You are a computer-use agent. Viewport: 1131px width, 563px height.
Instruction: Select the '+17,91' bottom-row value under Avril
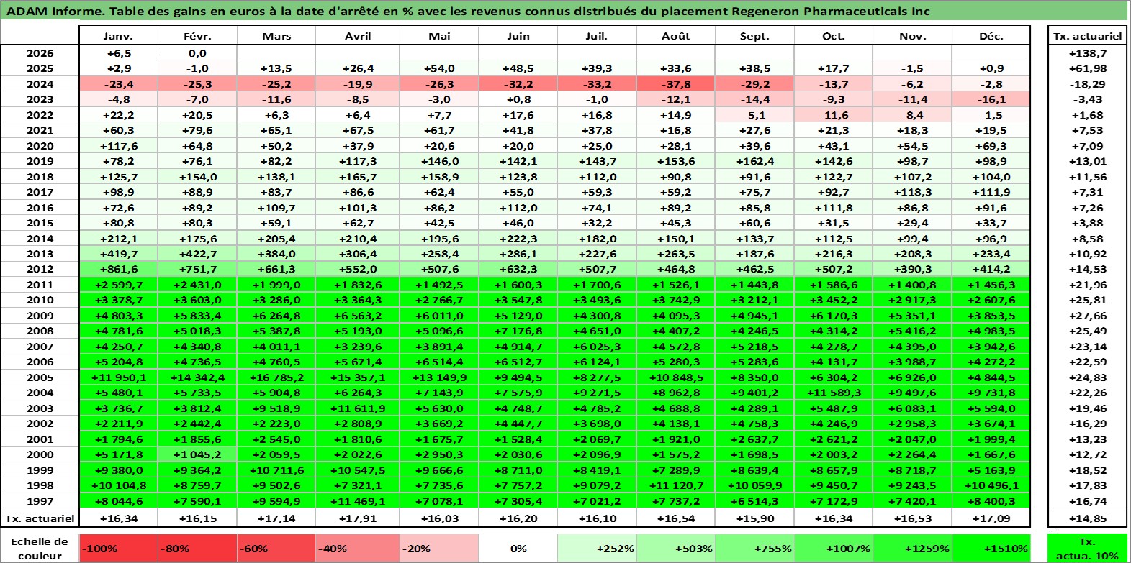click(x=358, y=518)
